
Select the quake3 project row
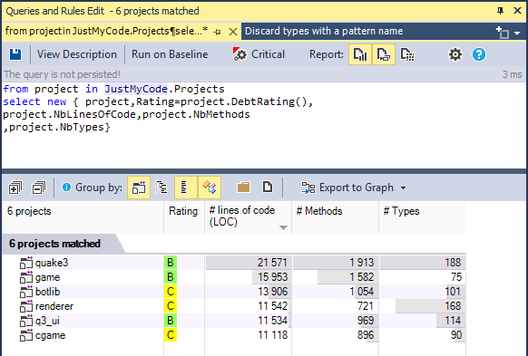click(x=234, y=263)
